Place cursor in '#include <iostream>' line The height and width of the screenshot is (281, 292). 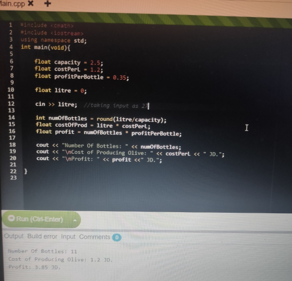[x=52, y=33]
